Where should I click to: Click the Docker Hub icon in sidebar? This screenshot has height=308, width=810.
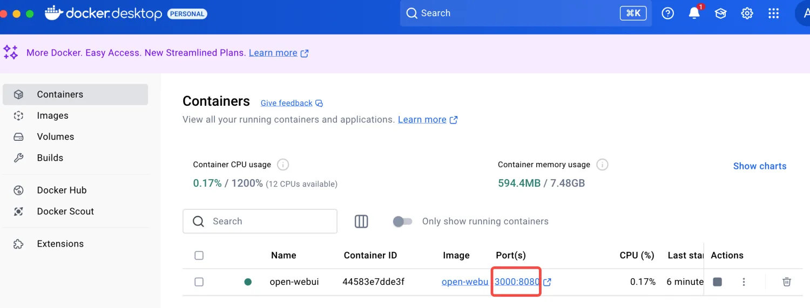tap(18, 190)
